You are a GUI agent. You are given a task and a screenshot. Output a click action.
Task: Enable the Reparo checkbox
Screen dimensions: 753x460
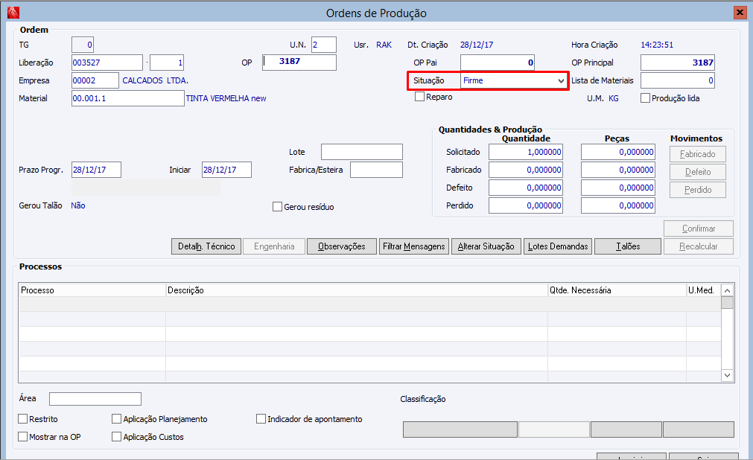click(420, 97)
